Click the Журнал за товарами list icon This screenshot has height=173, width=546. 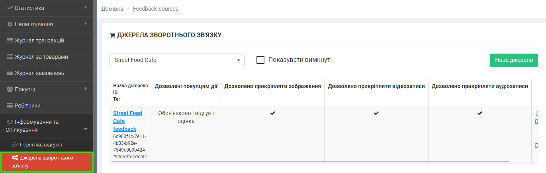point(10,57)
